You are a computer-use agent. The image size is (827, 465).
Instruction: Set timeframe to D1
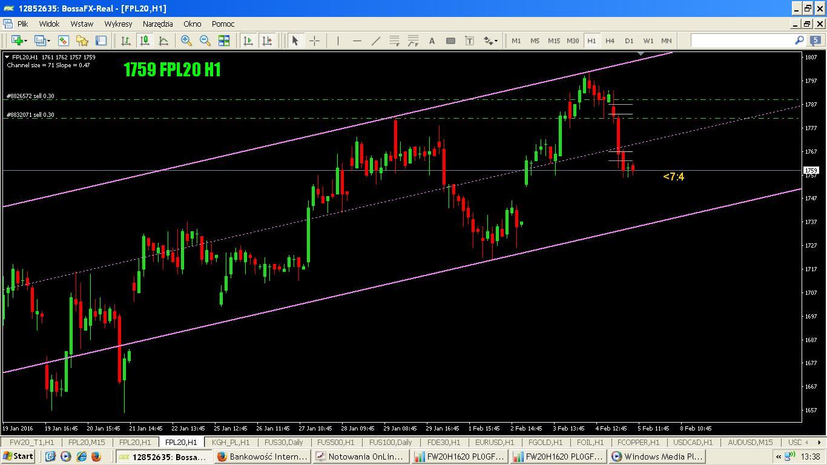click(x=629, y=41)
